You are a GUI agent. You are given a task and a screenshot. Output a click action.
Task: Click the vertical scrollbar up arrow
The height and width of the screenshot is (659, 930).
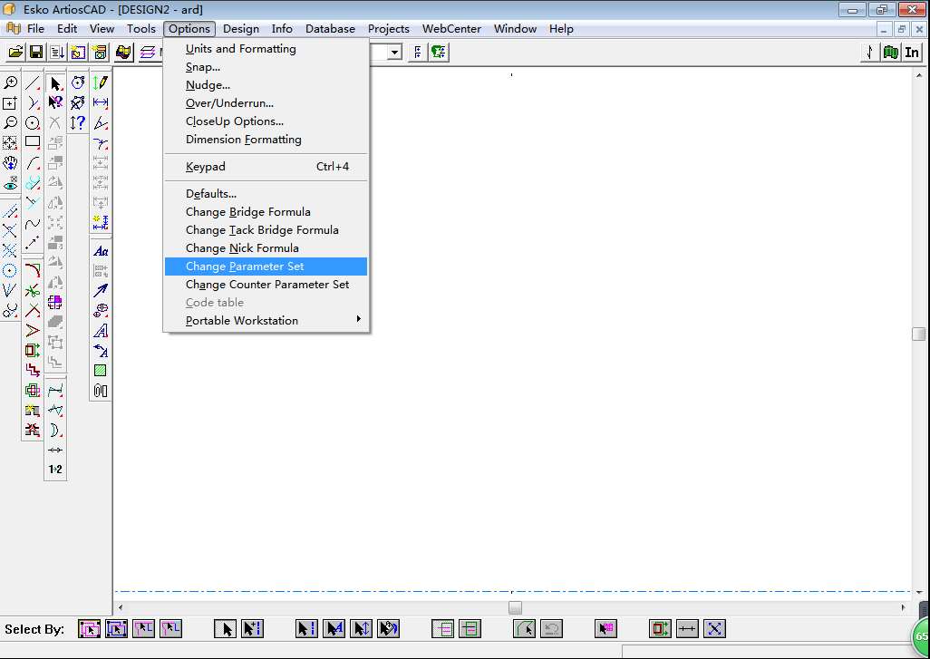[919, 75]
